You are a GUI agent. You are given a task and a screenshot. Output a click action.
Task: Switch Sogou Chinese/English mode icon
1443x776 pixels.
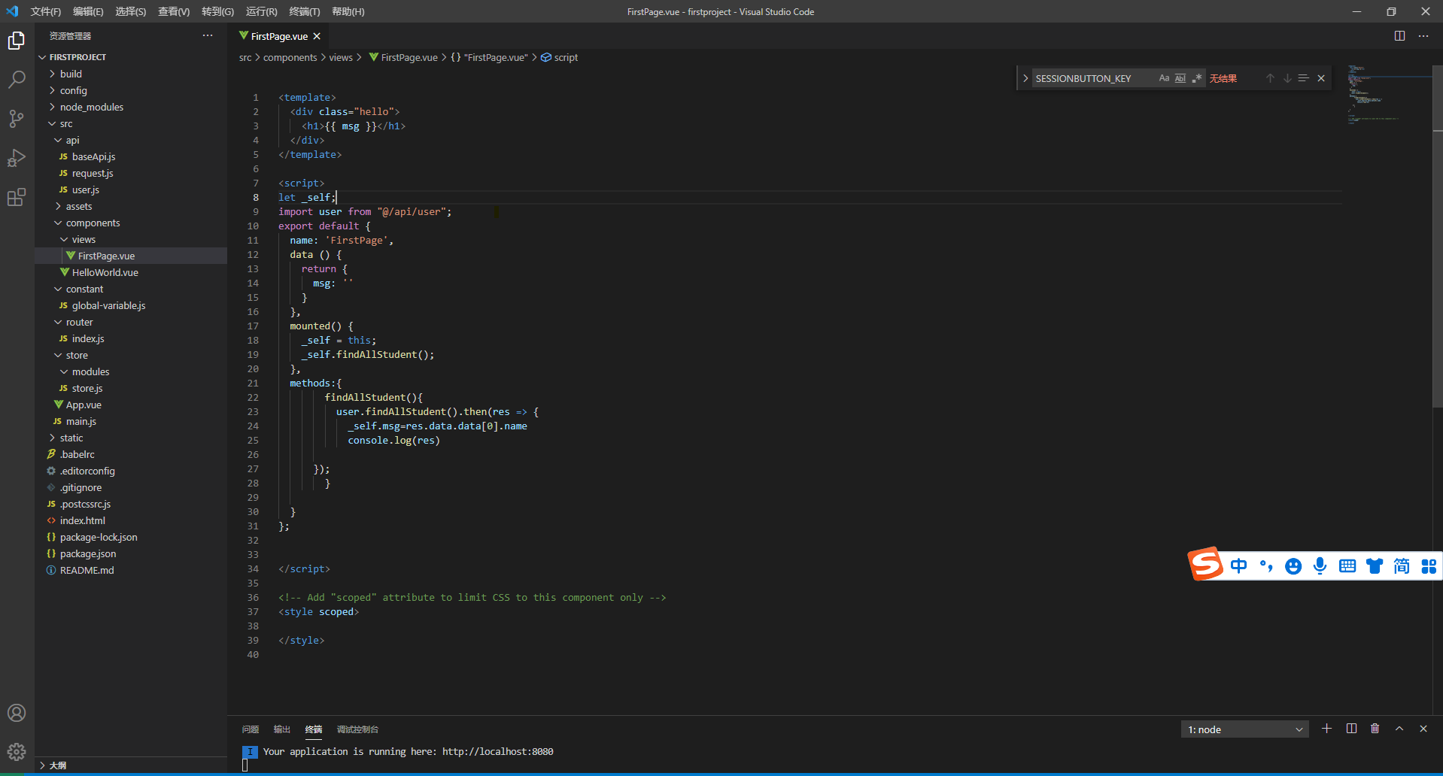[x=1239, y=566]
